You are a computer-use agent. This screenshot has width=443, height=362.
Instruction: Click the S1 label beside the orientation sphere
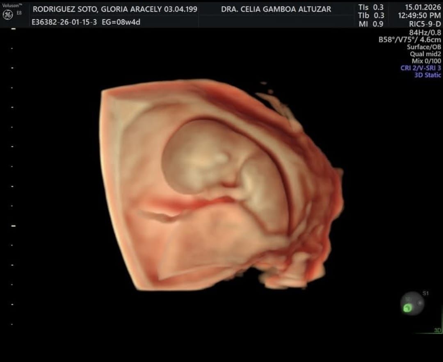point(425,293)
